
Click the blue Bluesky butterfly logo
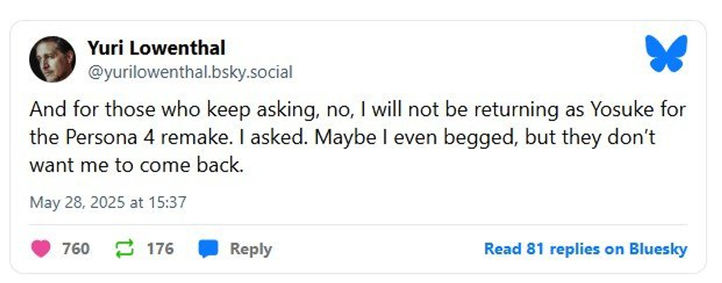666,54
